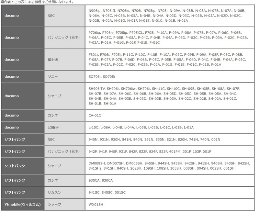Click the model list beginning with L-10C

(141, 128)
